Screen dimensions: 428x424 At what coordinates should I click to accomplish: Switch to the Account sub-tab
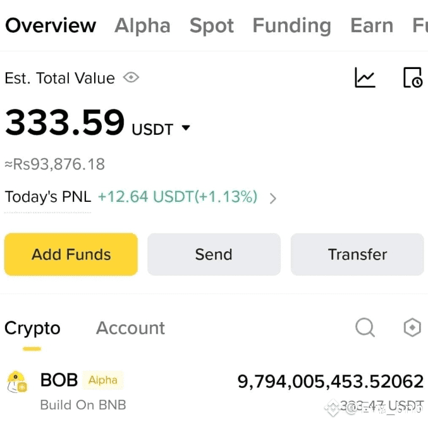click(130, 328)
